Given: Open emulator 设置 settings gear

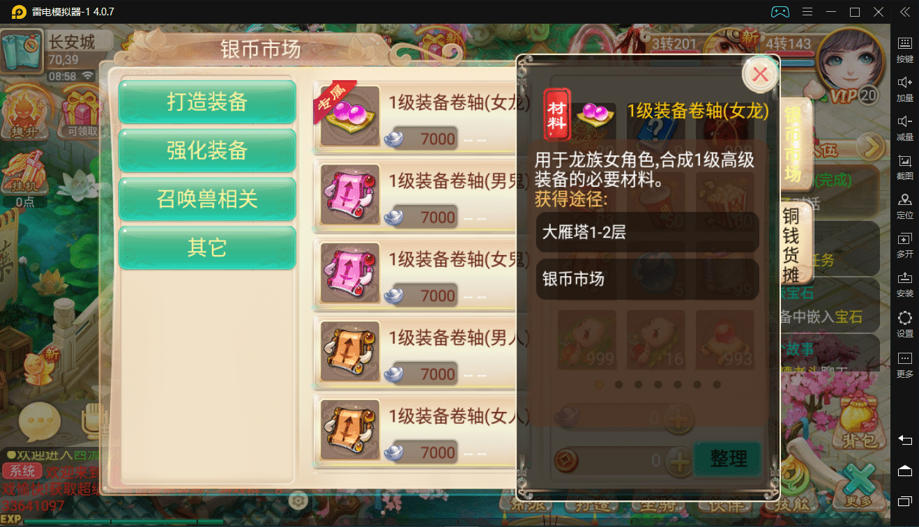Looking at the screenshot, I should click(904, 324).
